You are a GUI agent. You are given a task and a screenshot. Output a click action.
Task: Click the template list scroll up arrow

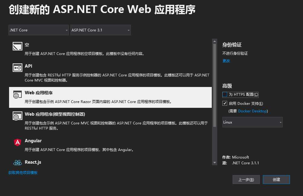[x=214, y=41]
